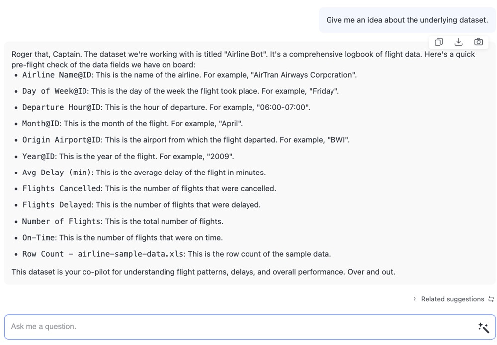497x345 pixels.
Task: Click the "Number of Flights" field name
Action: point(62,221)
